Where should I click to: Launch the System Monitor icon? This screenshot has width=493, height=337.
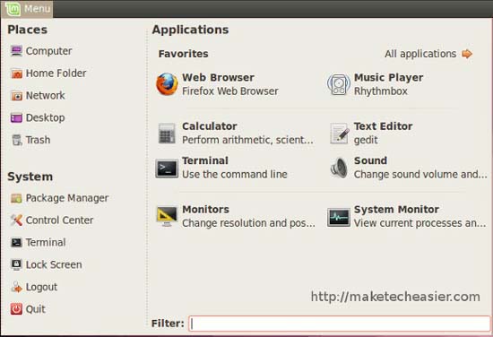[339, 217]
